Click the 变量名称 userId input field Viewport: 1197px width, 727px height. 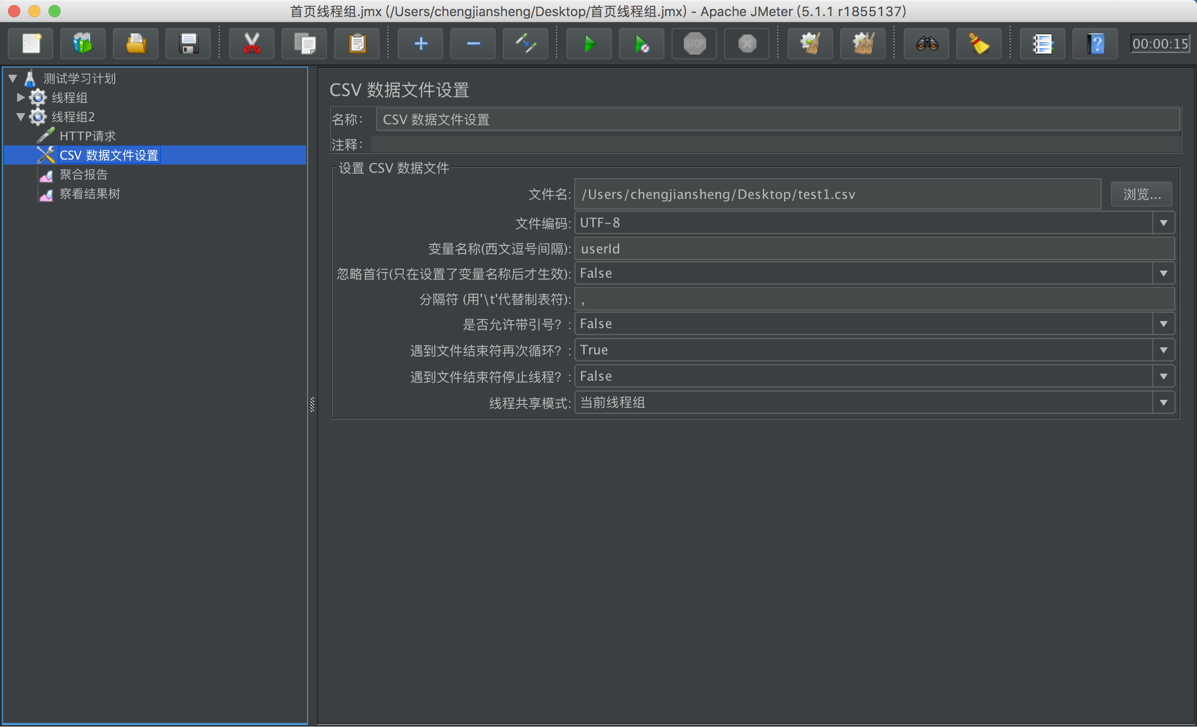tap(874, 249)
